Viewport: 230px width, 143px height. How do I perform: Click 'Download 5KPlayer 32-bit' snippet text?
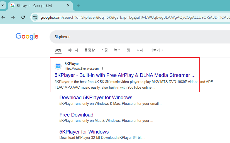pos(102,138)
